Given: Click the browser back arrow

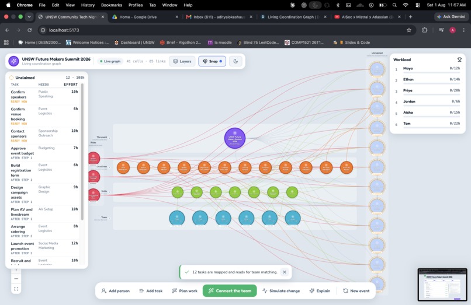Looking at the screenshot, I should pyautogui.click(x=7, y=30).
